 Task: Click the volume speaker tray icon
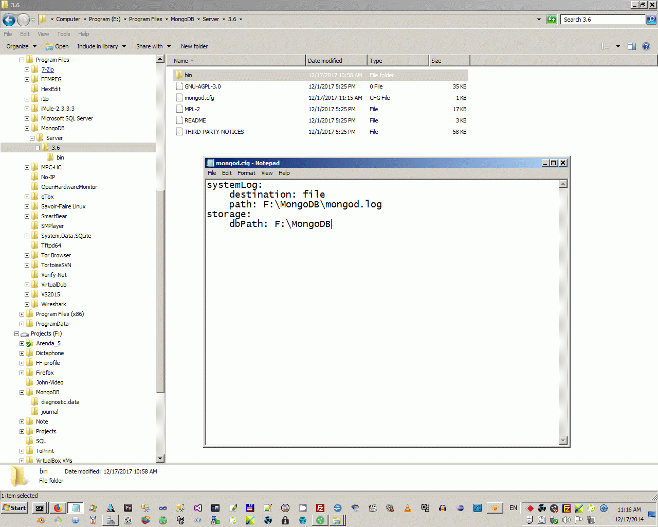(x=566, y=520)
